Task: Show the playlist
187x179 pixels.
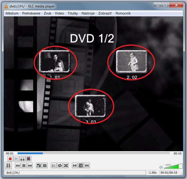Action: point(54,166)
